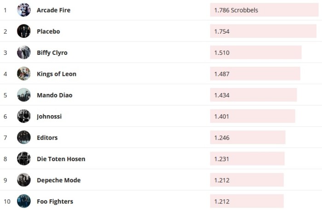Select the 1.434 scrobble count bar
Image resolution: width=322 pixels, height=210 pixels.
(253, 95)
